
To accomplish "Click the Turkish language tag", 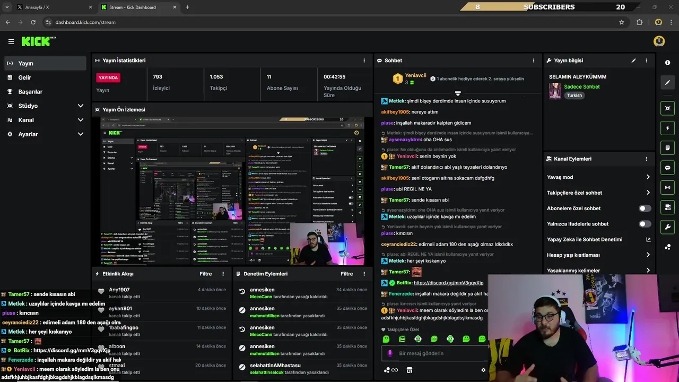I will pyautogui.click(x=574, y=95).
